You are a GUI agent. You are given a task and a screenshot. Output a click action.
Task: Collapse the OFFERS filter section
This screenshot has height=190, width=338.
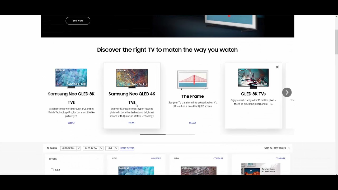pyautogui.click(x=98, y=159)
